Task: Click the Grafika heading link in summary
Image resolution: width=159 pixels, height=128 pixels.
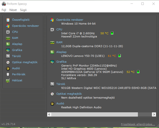Action: (61, 62)
